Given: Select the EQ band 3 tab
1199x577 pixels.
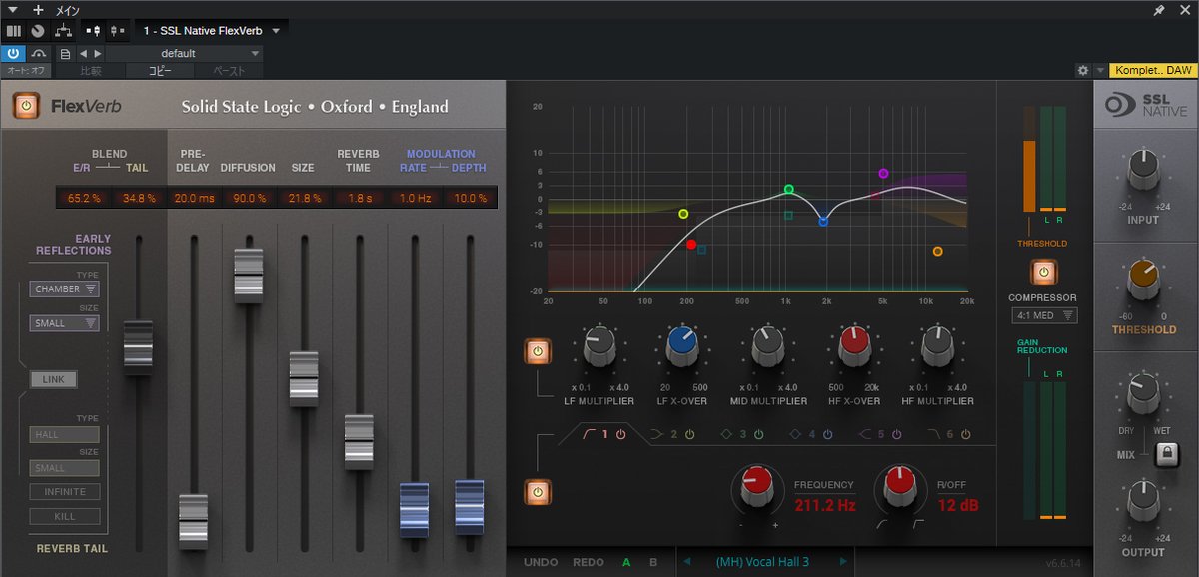Looking at the screenshot, I should click(741, 435).
